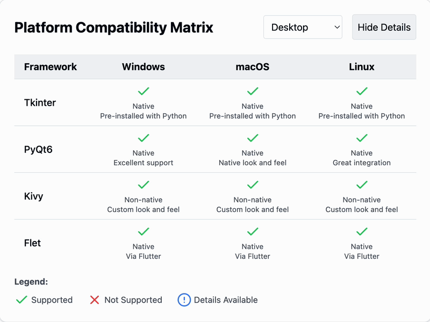Click the PyQt6 Windows support checkmark
The width and height of the screenshot is (430, 322).
[x=144, y=138]
